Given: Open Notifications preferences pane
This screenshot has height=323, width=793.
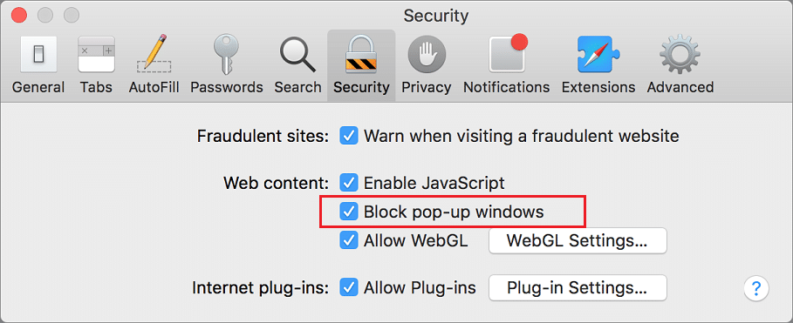Looking at the screenshot, I should coord(506,65).
